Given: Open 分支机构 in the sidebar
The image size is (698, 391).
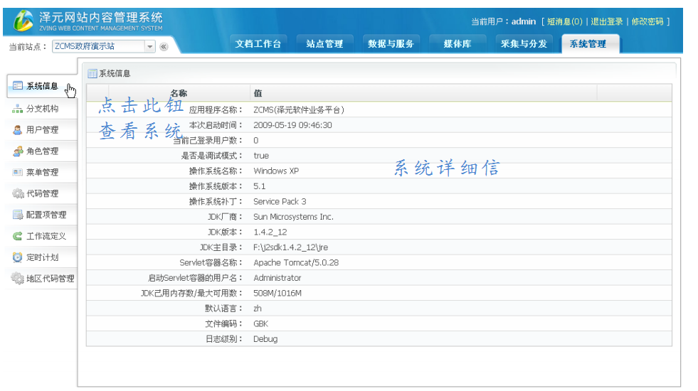Looking at the screenshot, I should coord(42,109).
